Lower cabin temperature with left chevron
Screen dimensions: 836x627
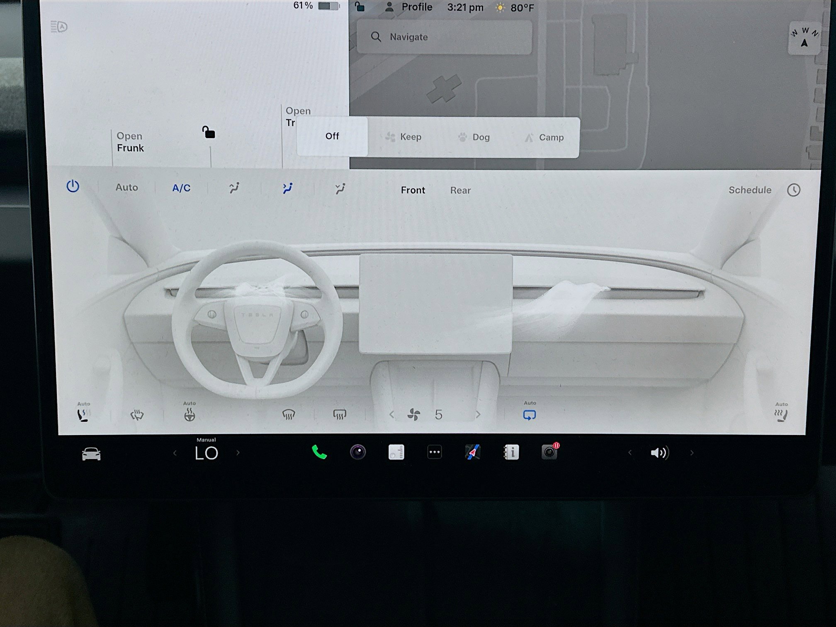pos(175,453)
